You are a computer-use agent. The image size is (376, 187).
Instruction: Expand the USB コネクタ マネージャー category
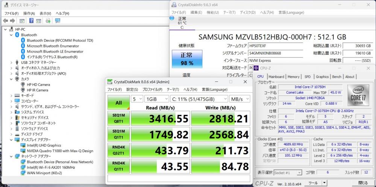click(11, 62)
